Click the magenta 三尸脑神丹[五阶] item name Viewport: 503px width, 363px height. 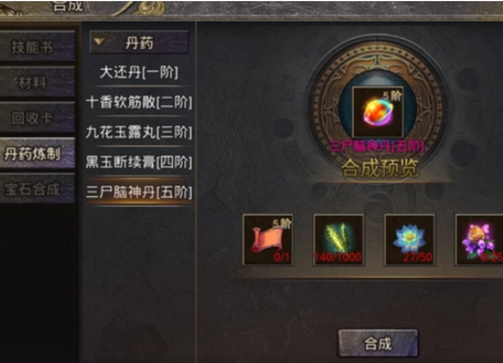[x=377, y=146]
